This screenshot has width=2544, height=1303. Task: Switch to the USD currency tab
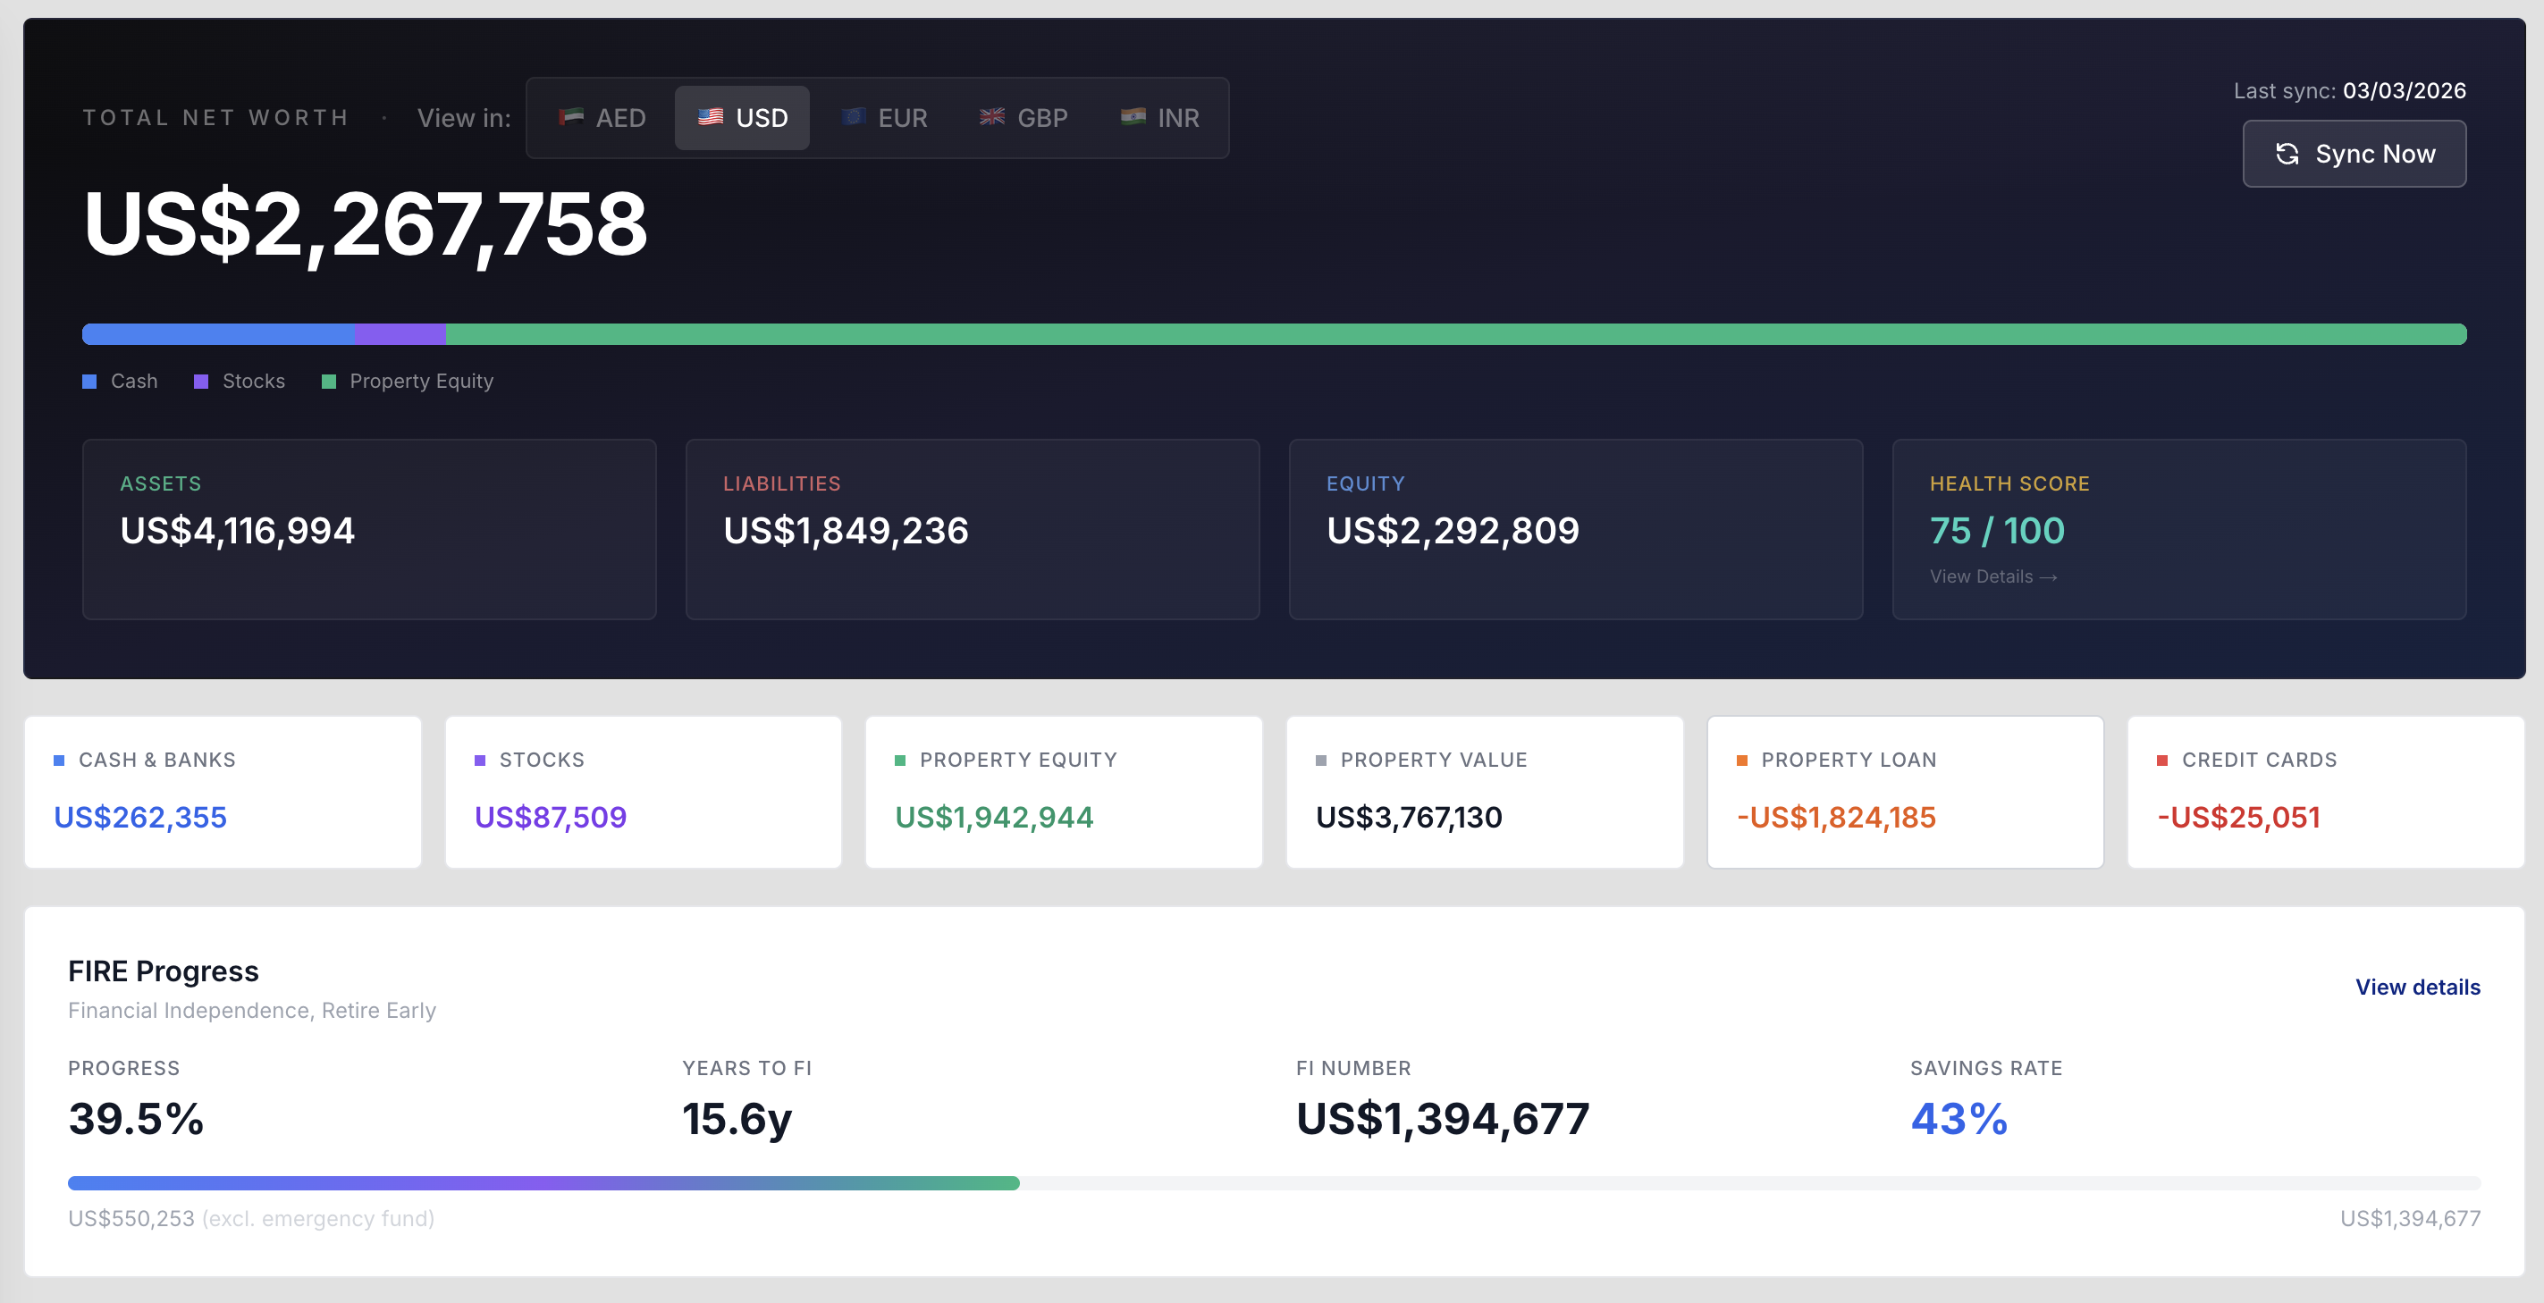(742, 116)
